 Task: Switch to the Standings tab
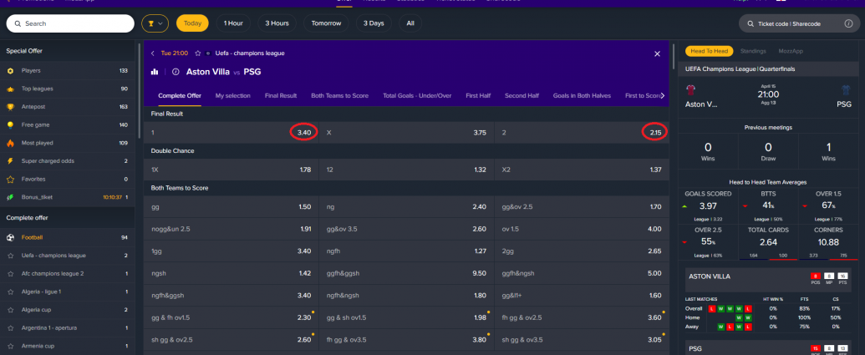pos(753,51)
